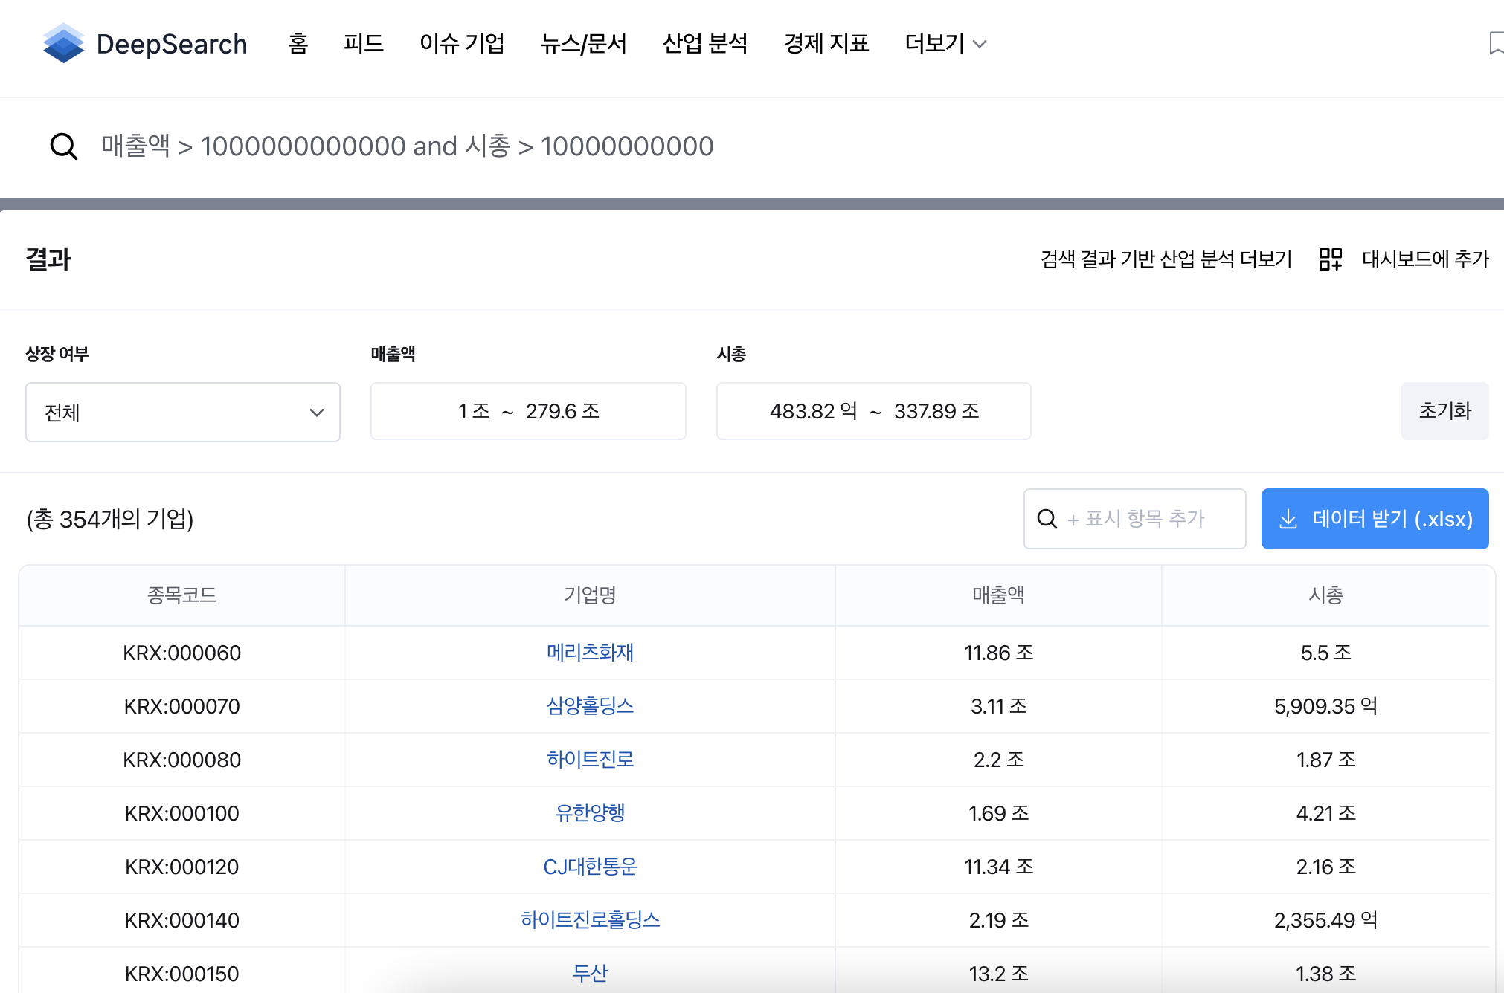Open the CJ대한통운 company link
This screenshot has height=993, width=1504.
click(x=590, y=867)
